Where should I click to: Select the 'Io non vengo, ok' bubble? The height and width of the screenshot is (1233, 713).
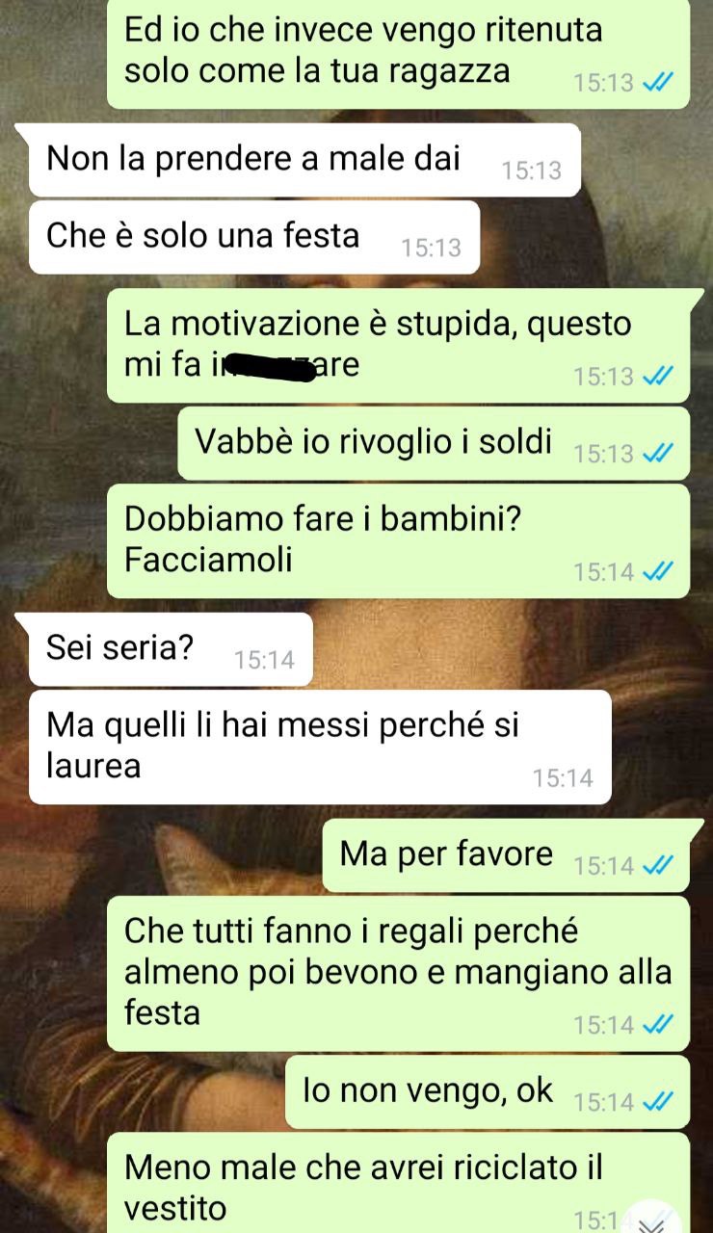click(488, 1091)
